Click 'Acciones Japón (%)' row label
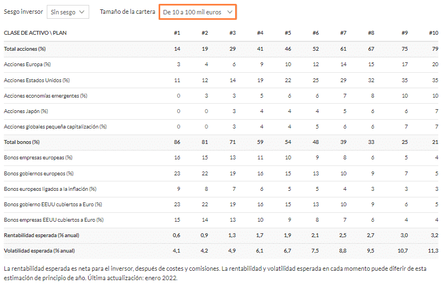Viewport: 446px width, 284px height. (26, 111)
